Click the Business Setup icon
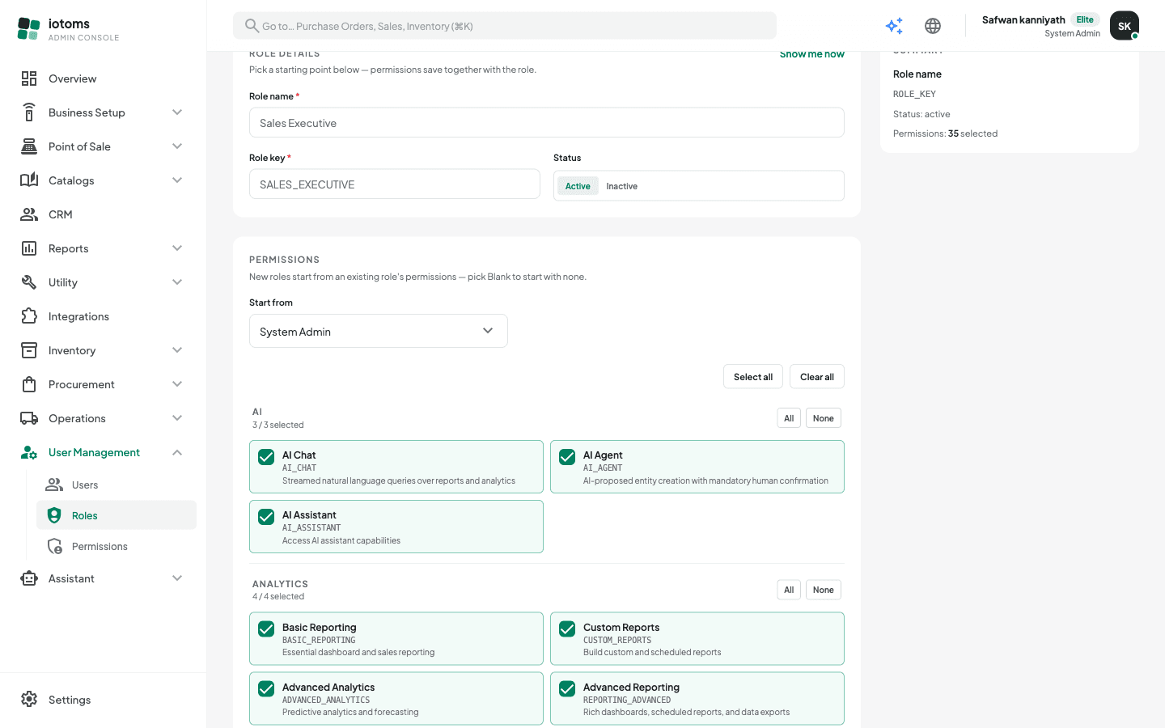1165x728 pixels. coord(29,112)
